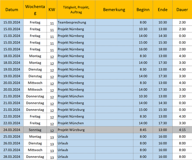Select the 18.03.2024 date with 8:30 start
The width and height of the screenshot is (192, 160).
pyautogui.click(x=12, y=56)
